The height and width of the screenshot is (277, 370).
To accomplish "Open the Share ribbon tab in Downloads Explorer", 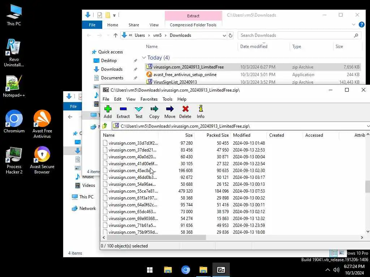I will click(x=134, y=25).
